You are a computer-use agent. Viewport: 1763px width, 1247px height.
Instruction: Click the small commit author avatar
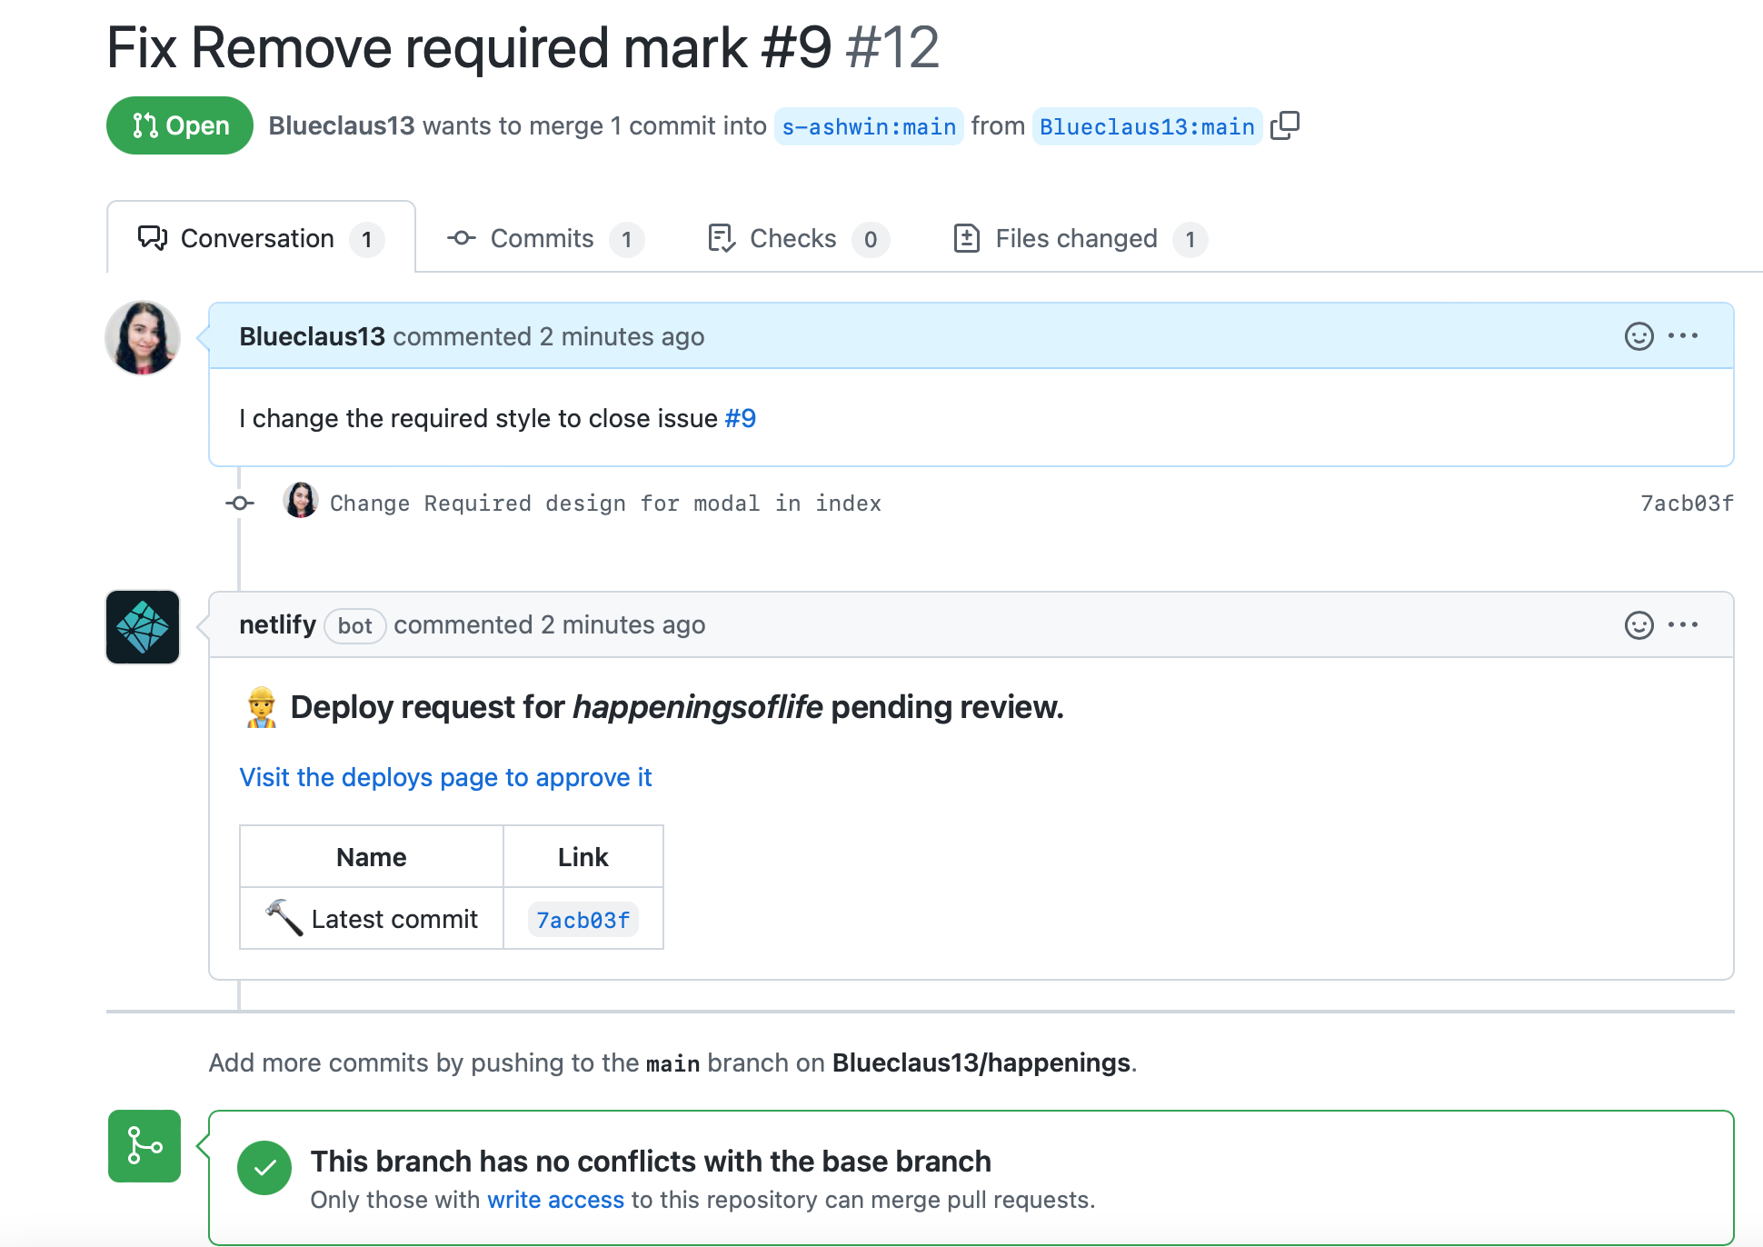tap(300, 502)
